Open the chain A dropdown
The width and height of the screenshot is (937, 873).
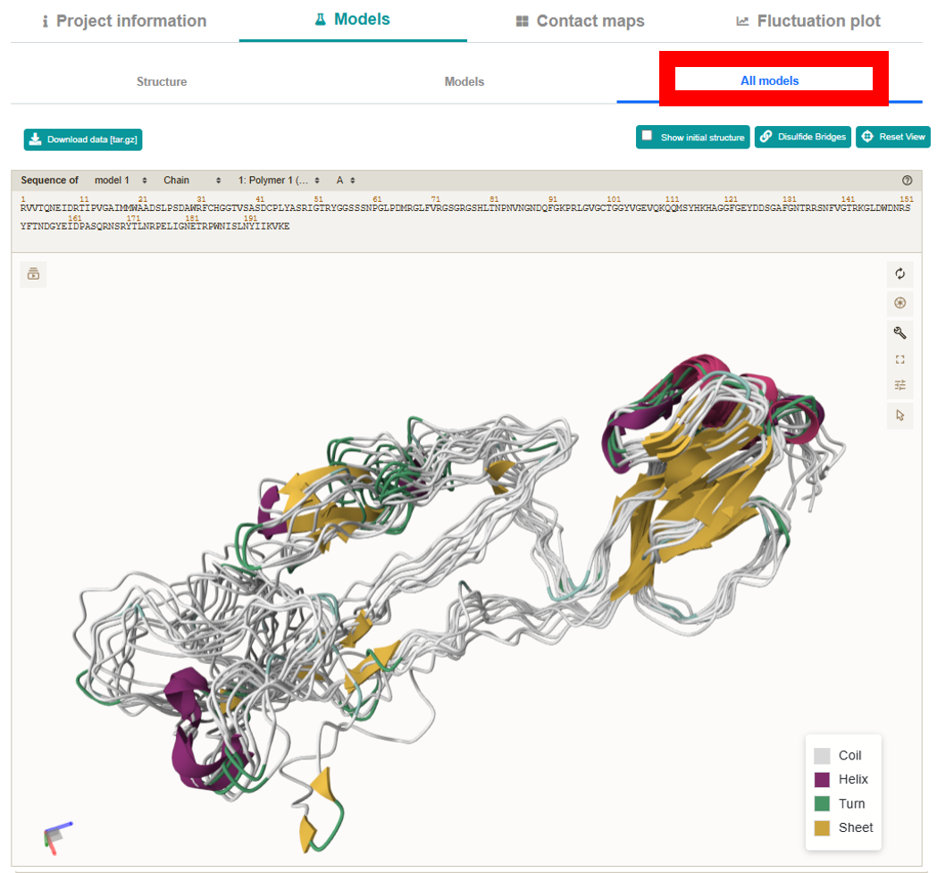point(346,180)
